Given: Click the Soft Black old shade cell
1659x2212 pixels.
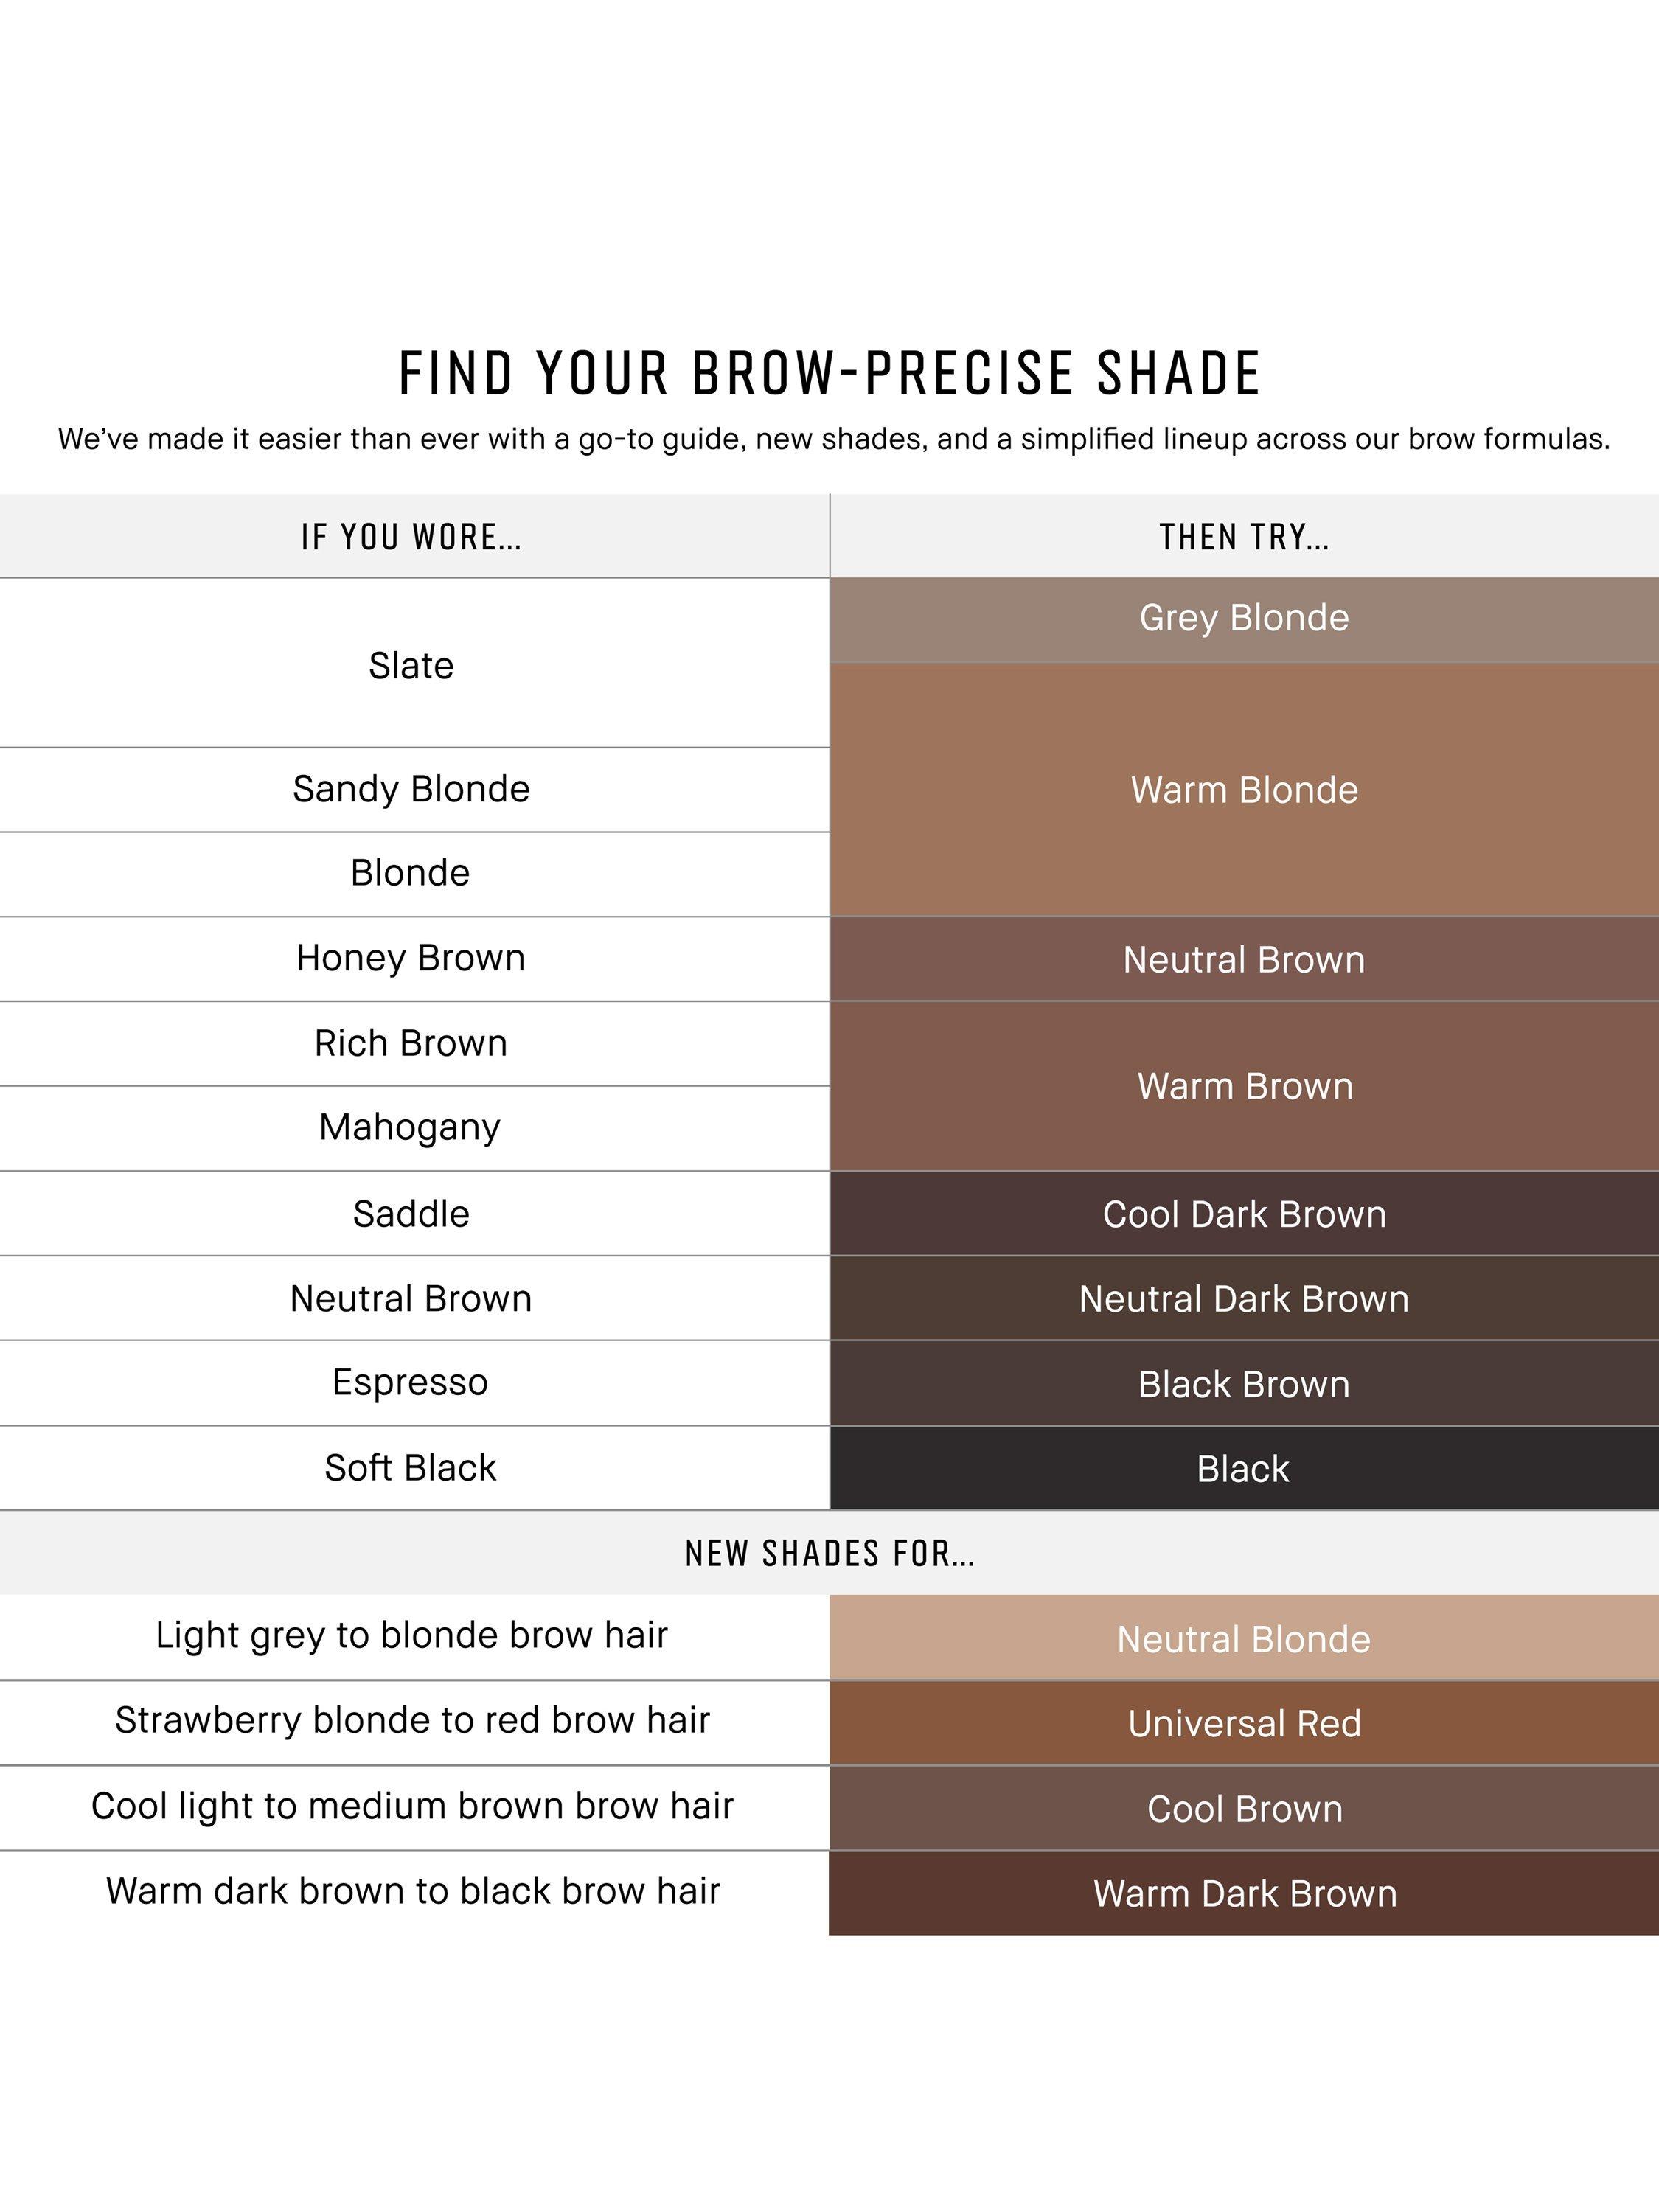Looking at the screenshot, I should pyautogui.click(x=410, y=1467).
